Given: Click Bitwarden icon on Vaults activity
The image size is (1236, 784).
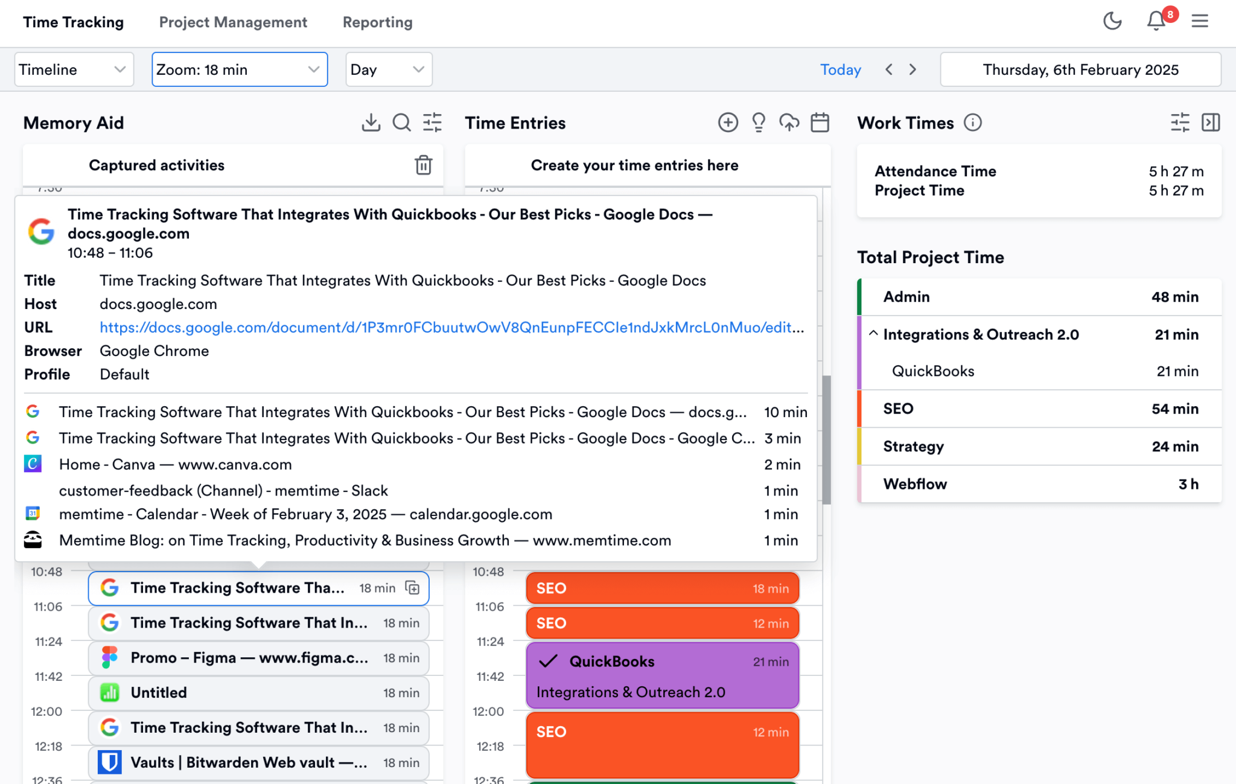Looking at the screenshot, I should point(110,762).
